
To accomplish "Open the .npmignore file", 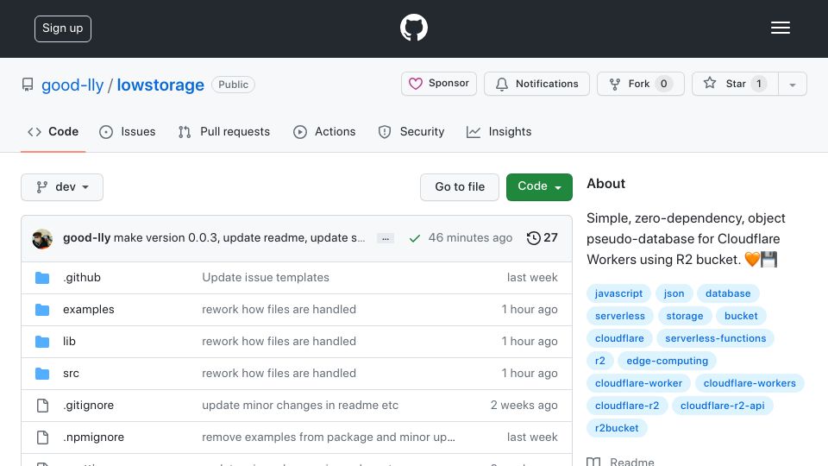I will point(93,437).
